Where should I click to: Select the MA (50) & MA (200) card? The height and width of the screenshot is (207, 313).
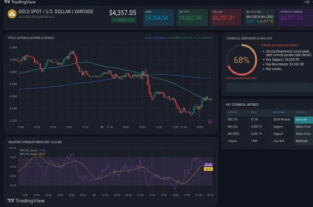coord(260,17)
